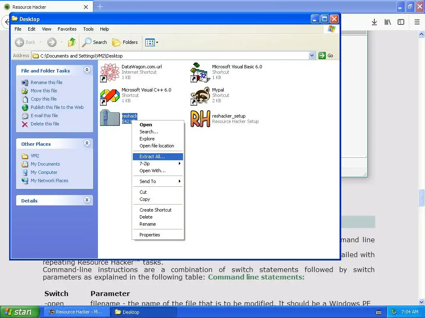Click Move this file task
The height and width of the screenshot is (318, 425).
44,91
